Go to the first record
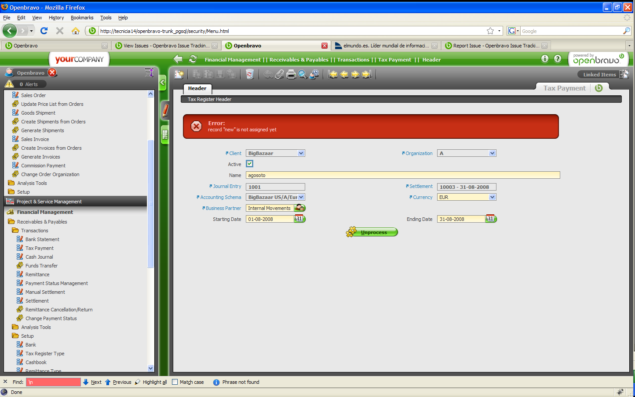The width and height of the screenshot is (635, 397). pos(333,74)
